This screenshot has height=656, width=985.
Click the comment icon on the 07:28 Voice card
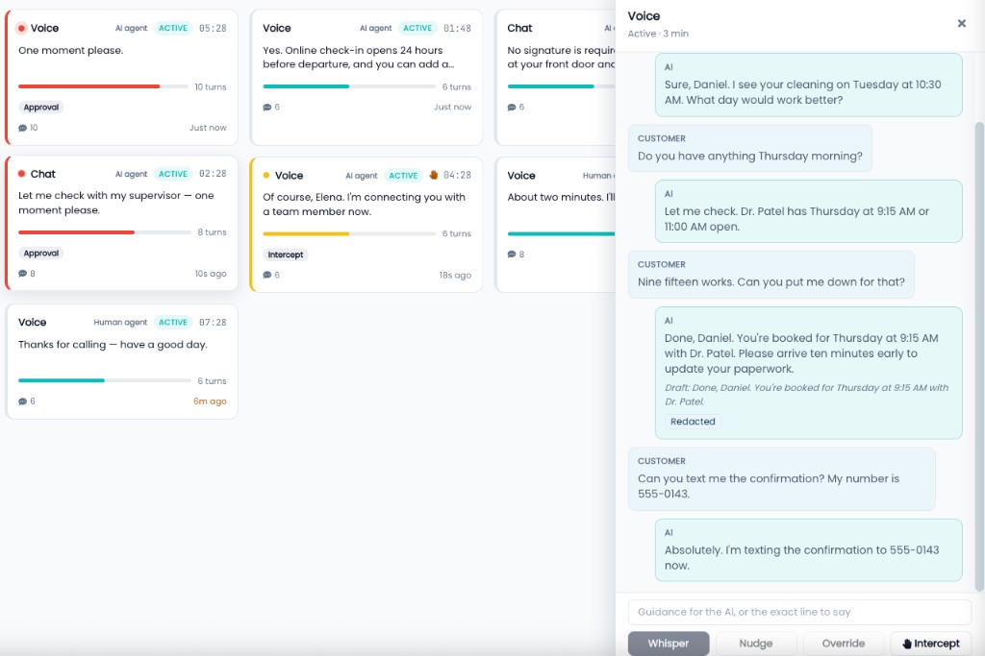(x=23, y=401)
